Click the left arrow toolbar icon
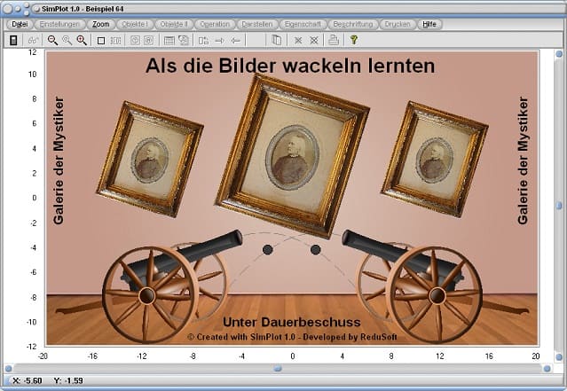The height and width of the screenshot is (391, 567). (235, 41)
